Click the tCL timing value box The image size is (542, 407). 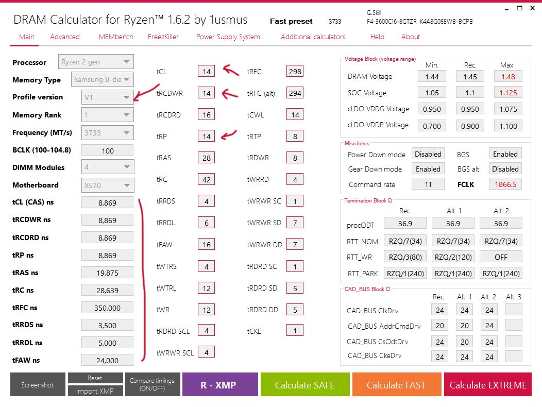pyautogui.click(x=207, y=71)
